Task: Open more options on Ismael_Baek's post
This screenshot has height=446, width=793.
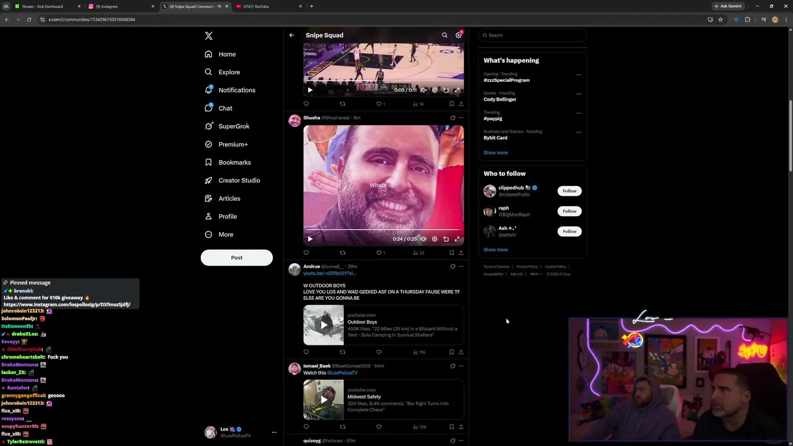Action: [460, 366]
